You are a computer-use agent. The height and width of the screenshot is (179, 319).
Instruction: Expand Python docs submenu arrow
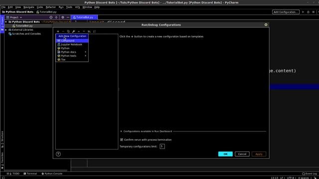[85, 52]
